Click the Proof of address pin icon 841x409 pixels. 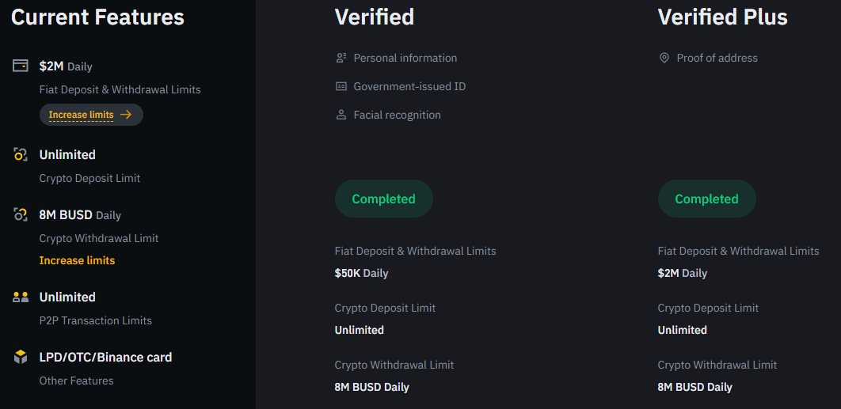point(664,58)
